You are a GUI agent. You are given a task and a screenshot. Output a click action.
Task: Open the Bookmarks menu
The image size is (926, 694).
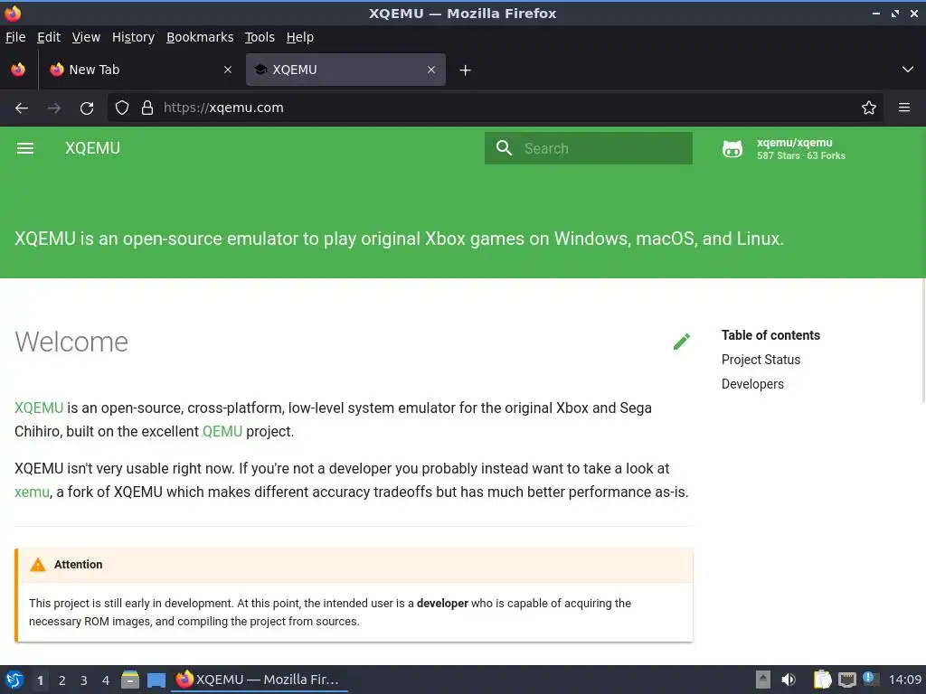[200, 37]
